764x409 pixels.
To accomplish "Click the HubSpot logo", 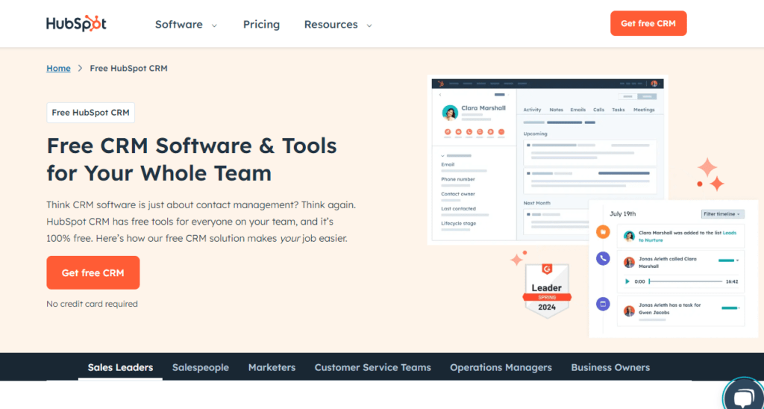I will pyautogui.click(x=77, y=24).
